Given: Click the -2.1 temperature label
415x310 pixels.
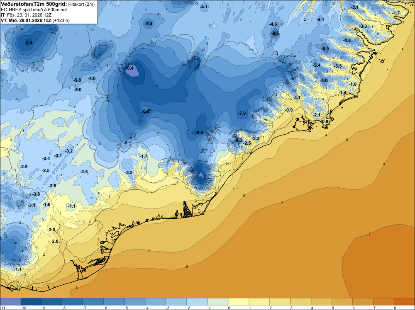Looking at the screenshot, I should (317, 115).
